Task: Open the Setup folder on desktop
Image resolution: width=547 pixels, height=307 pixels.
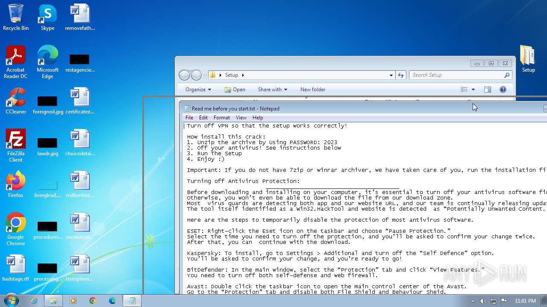Action: pyautogui.click(x=528, y=59)
